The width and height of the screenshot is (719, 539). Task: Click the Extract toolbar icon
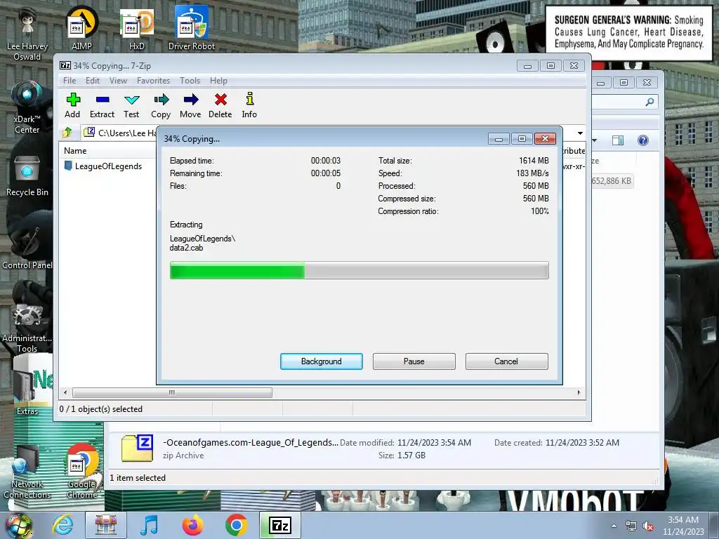(x=102, y=105)
